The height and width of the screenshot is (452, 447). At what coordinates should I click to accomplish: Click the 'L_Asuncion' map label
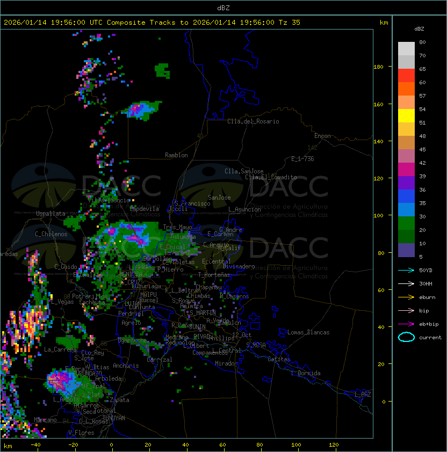point(244,209)
